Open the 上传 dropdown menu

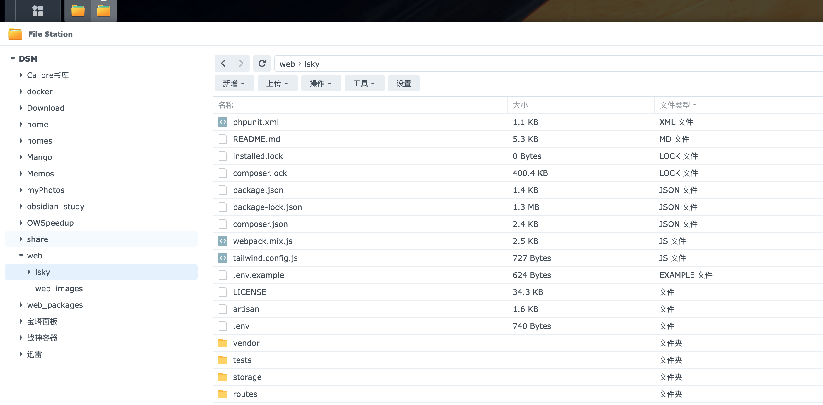tap(277, 84)
